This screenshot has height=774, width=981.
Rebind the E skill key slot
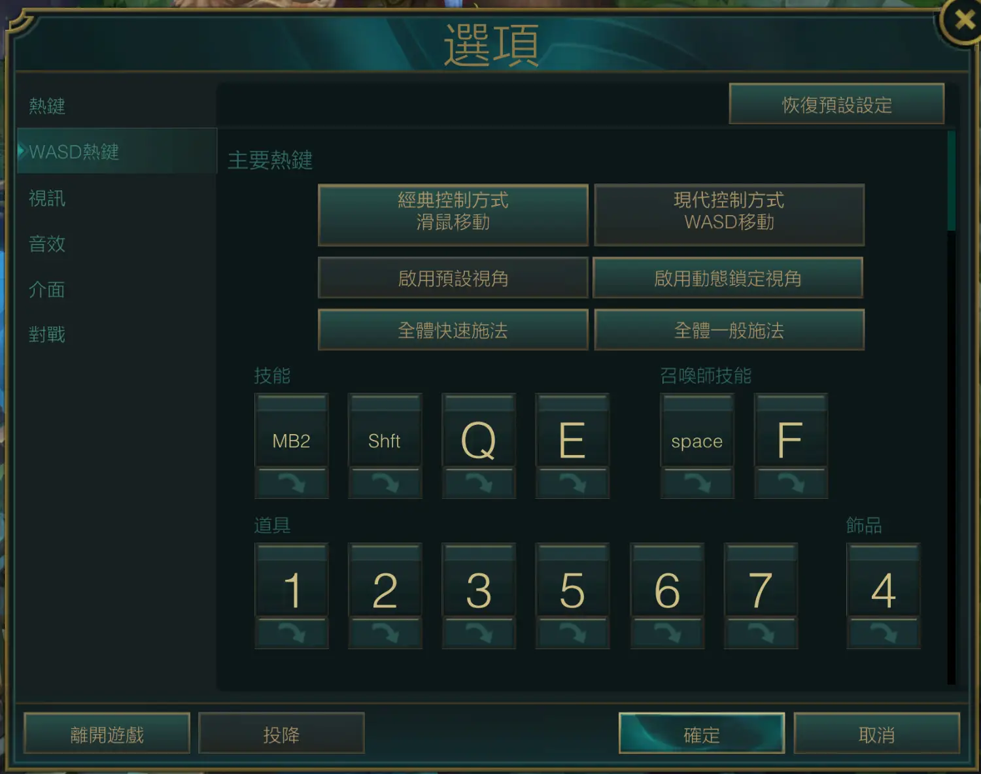(572, 431)
